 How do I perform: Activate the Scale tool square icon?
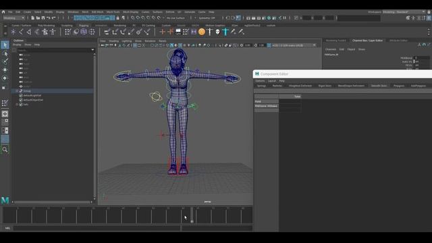click(x=4, y=88)
